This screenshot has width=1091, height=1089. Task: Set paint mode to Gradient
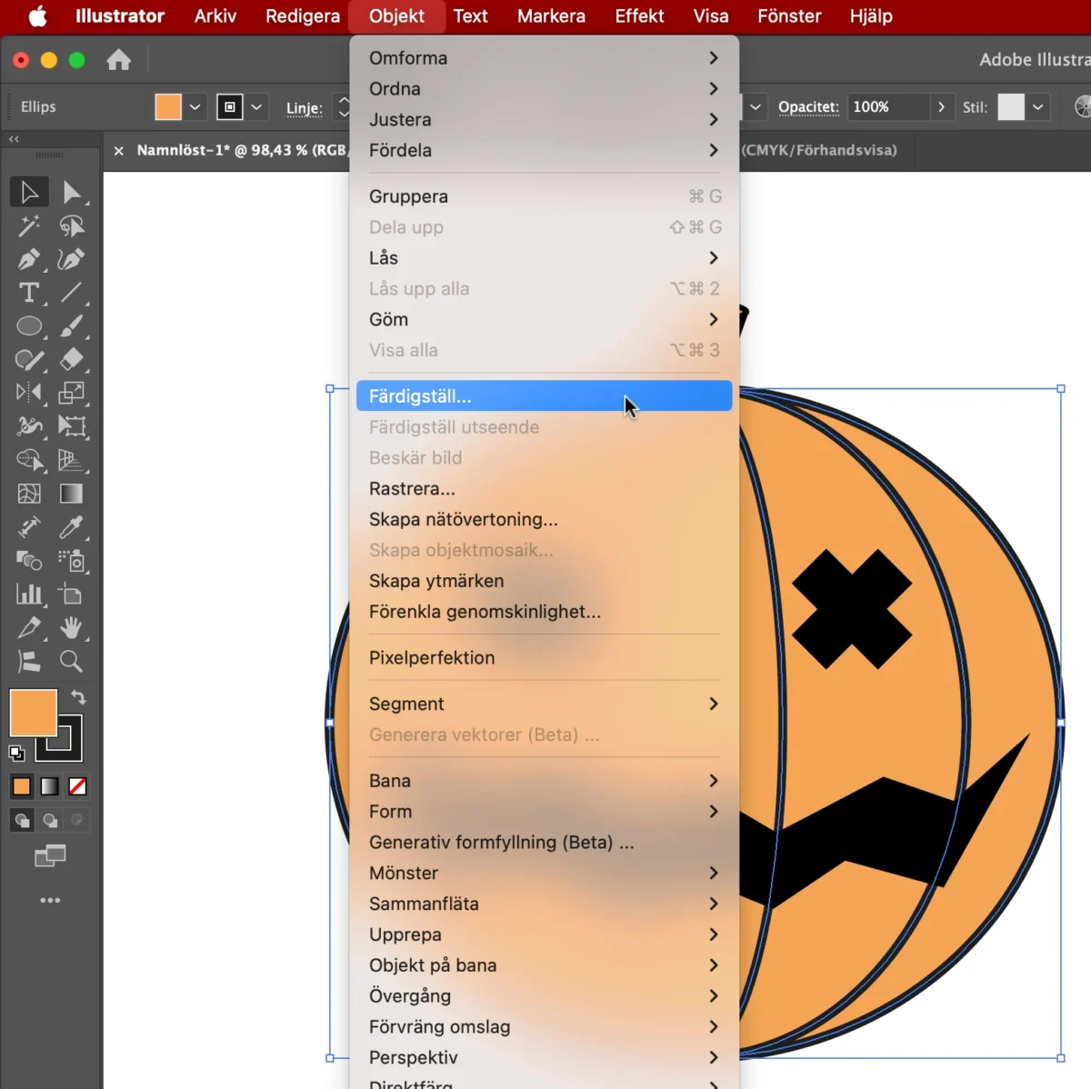click(x=50, y=786)
